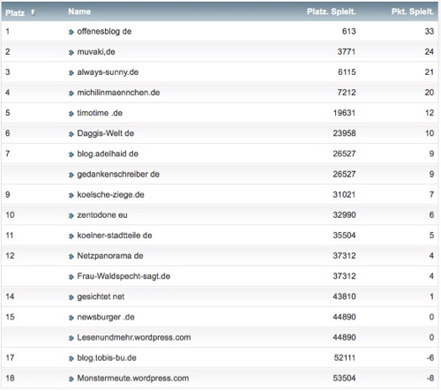The width and height of the screenshot is (441, 391).
Task: Click the arrow icon before blog.tobis-bu.de
Action: (71, 358)
